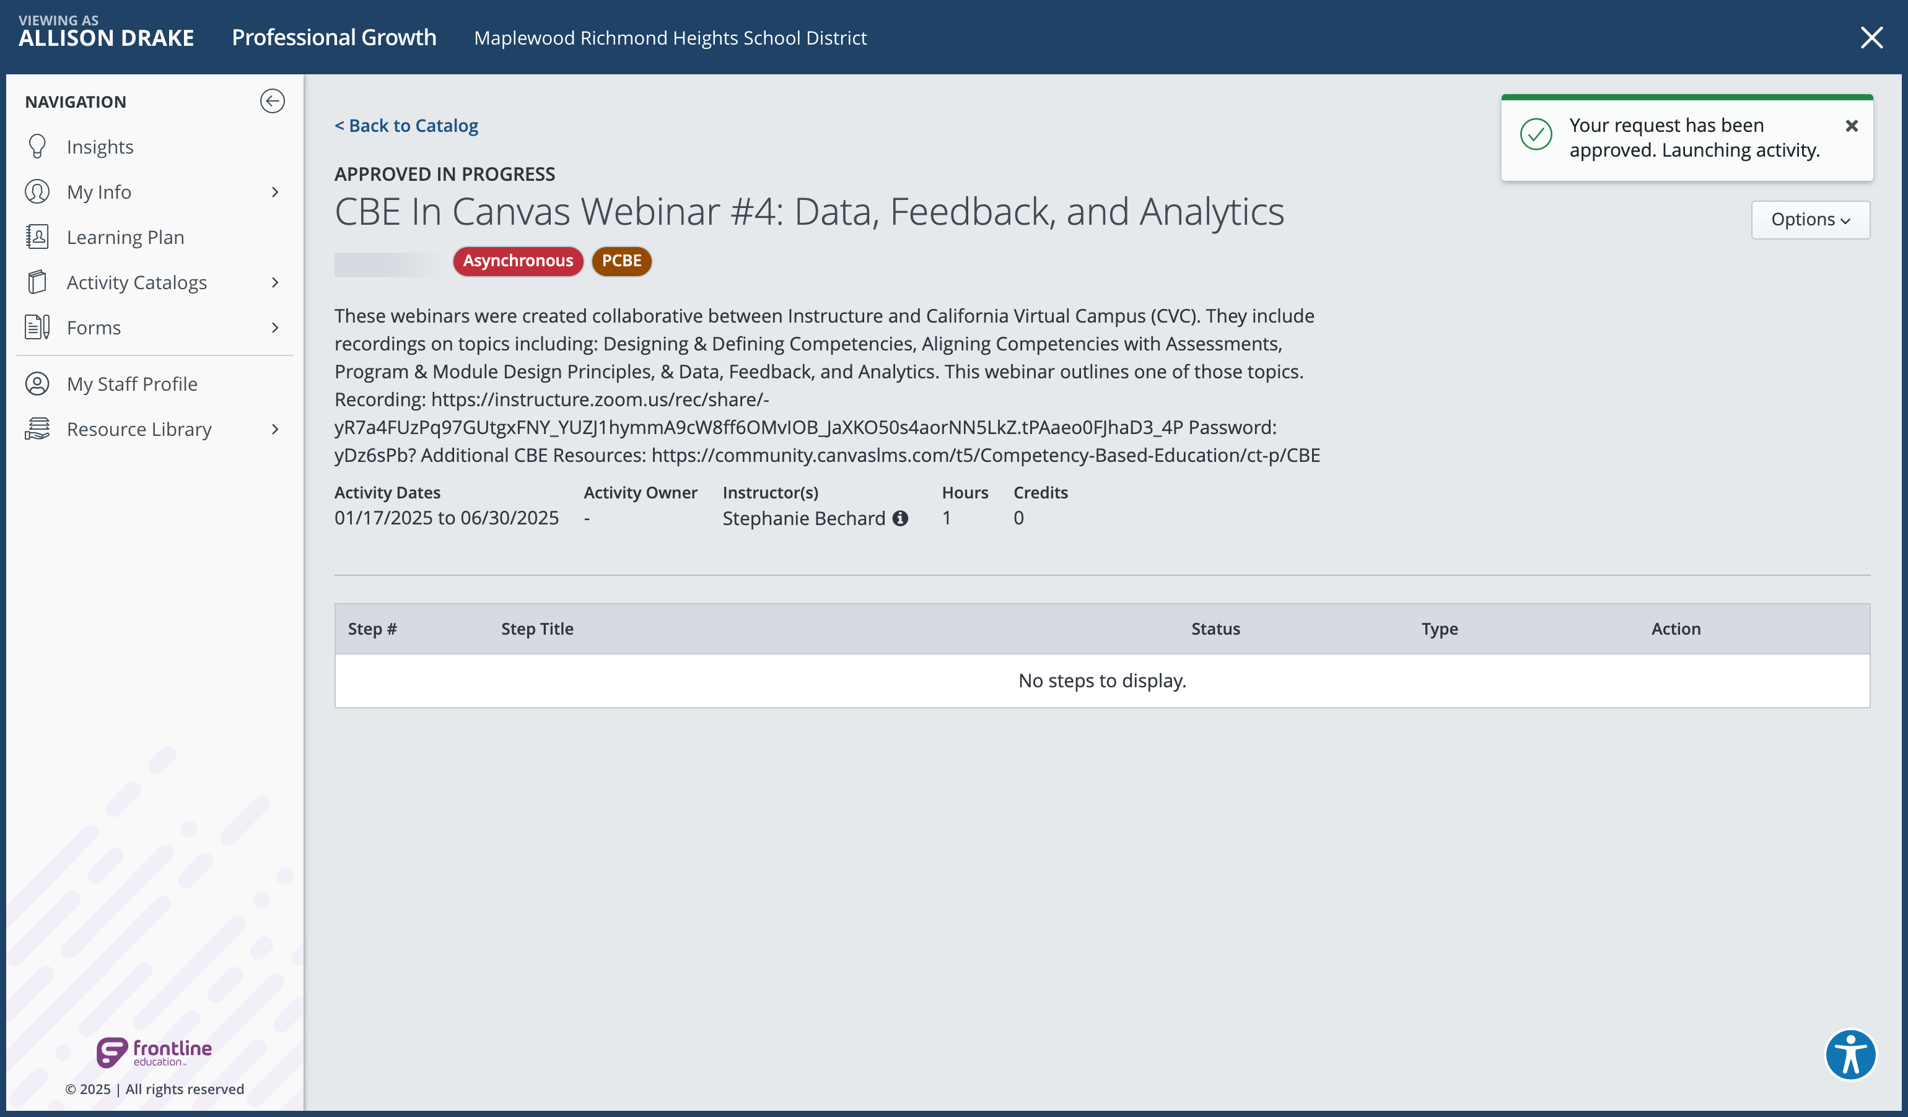Click the 'No steps to display.' message
Screen dimensions: 1908x1117
pos(1103,681)
